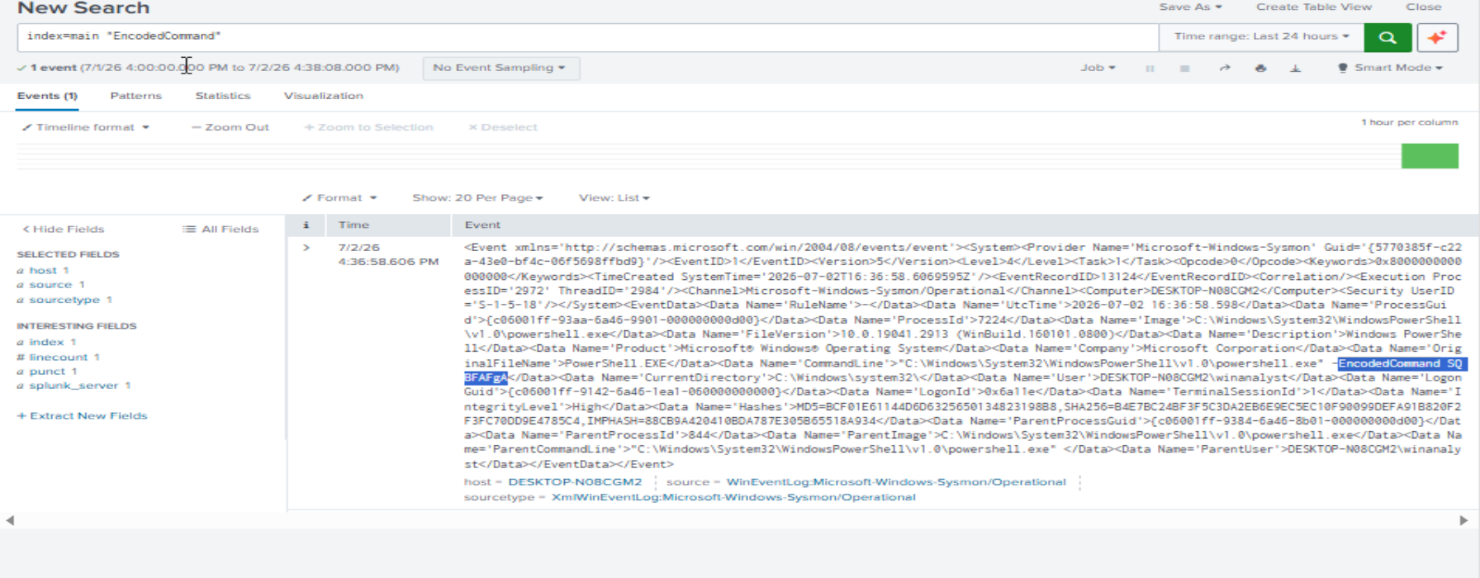
Task: Select the host field in sidebar
Action: point(43,271)
